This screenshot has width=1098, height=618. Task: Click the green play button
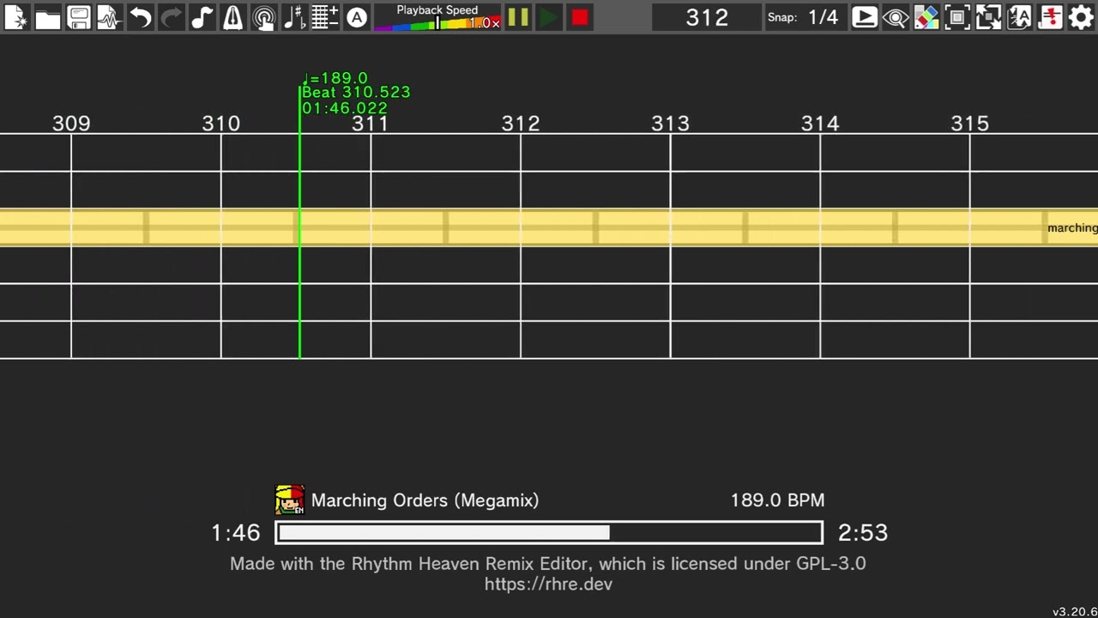(x=548, y=17)
